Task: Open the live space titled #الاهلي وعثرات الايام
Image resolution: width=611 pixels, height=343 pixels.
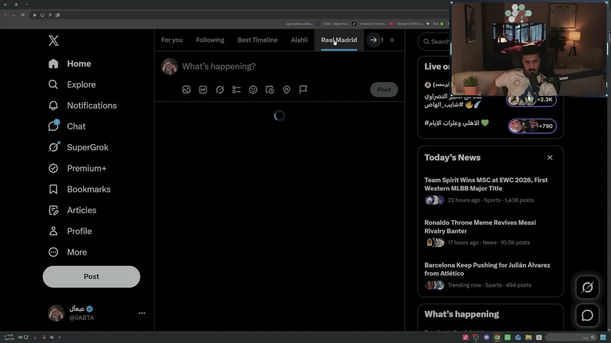Action: pos(457,123)
